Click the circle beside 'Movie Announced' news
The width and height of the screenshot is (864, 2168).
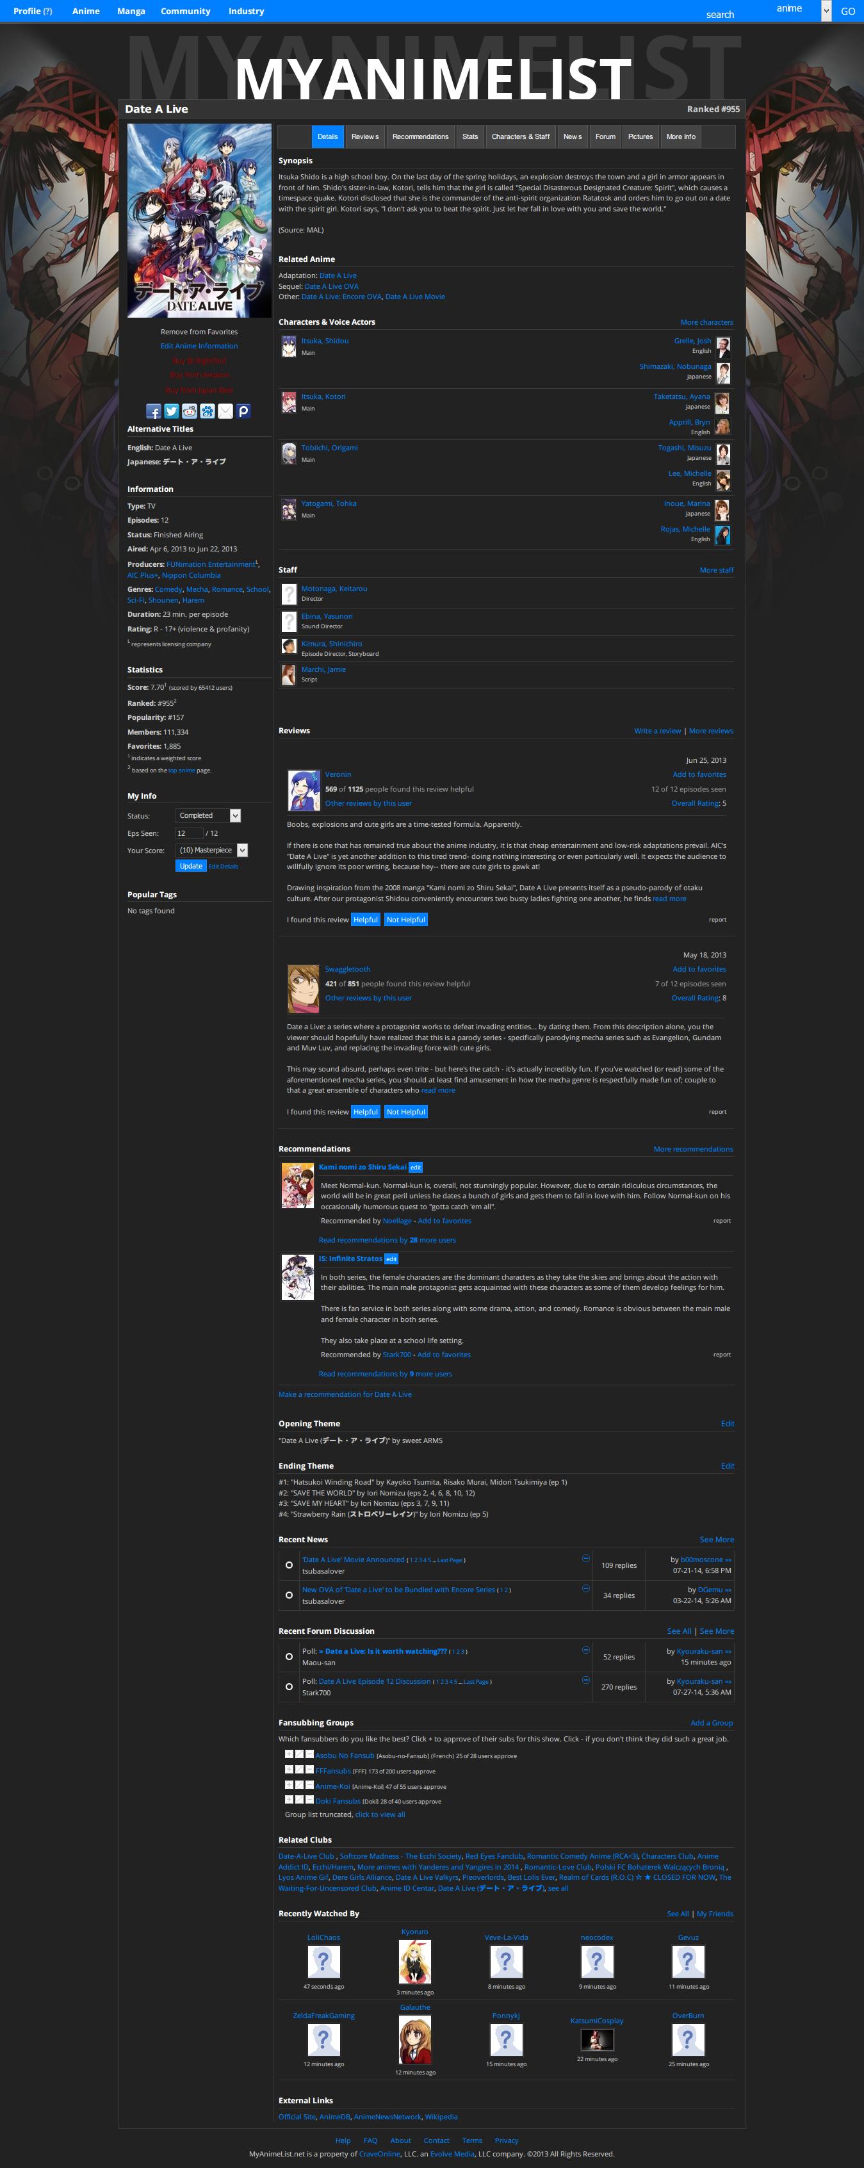tap(289, 1565)
